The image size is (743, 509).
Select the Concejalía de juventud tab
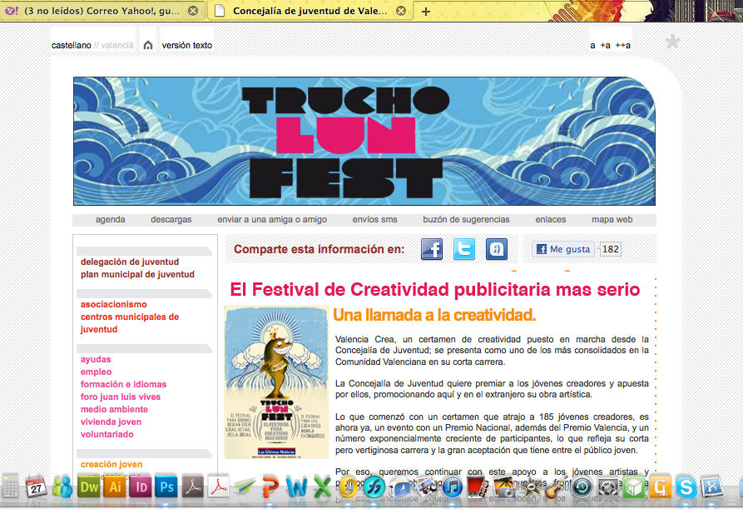tap(310, 11)
